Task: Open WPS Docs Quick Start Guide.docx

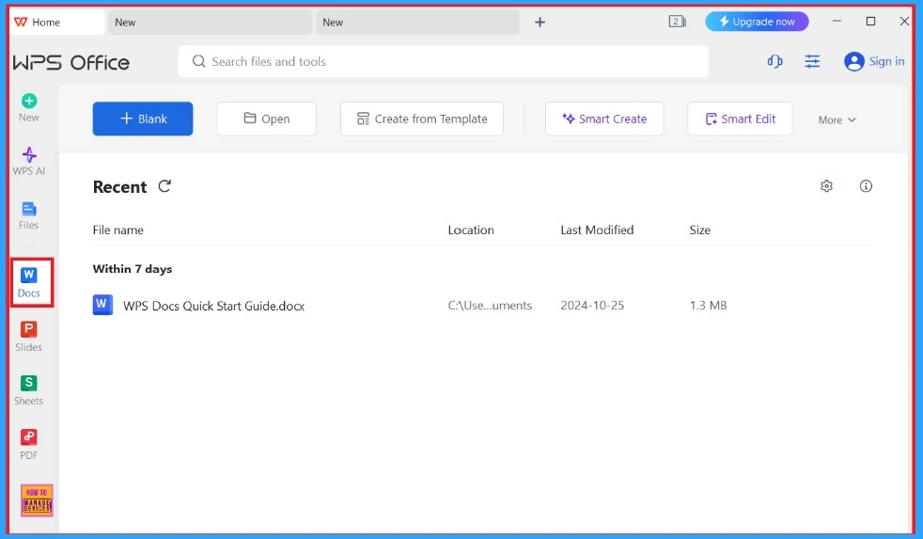Action: click(x=213, y=306)
